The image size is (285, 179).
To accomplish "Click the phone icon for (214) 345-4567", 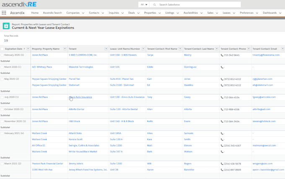I will 222,146.
